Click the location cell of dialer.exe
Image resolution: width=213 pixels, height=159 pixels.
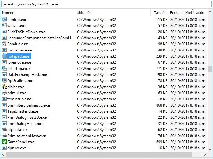pyautogui.click(x=96, y=87)
